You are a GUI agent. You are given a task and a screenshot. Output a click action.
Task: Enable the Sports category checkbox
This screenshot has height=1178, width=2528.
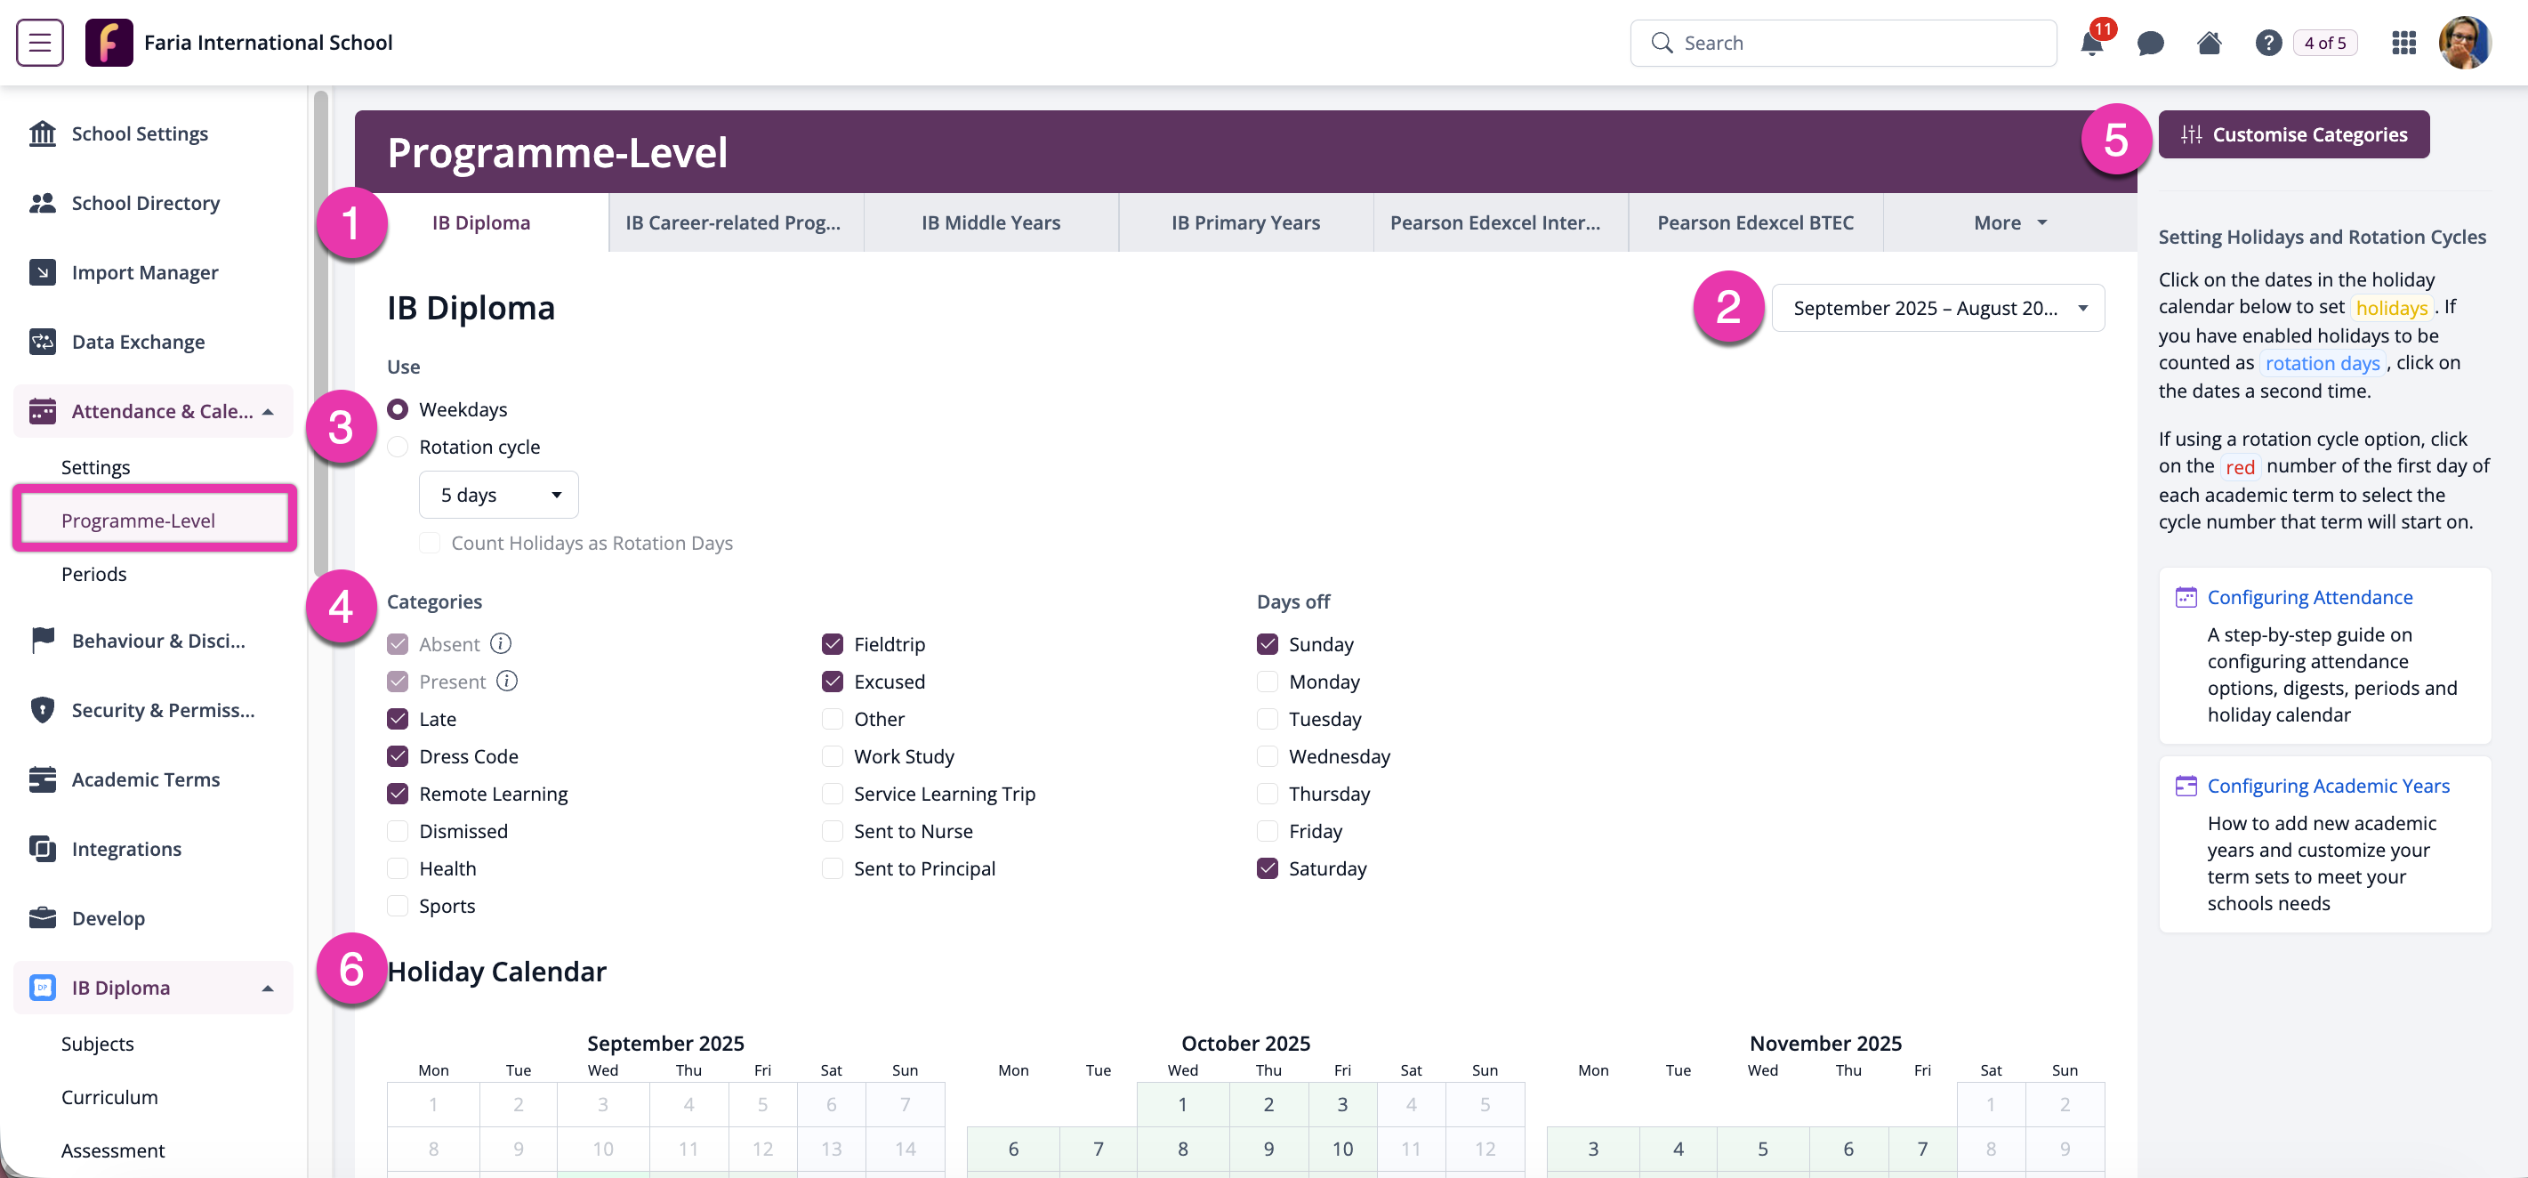(398, 905)
